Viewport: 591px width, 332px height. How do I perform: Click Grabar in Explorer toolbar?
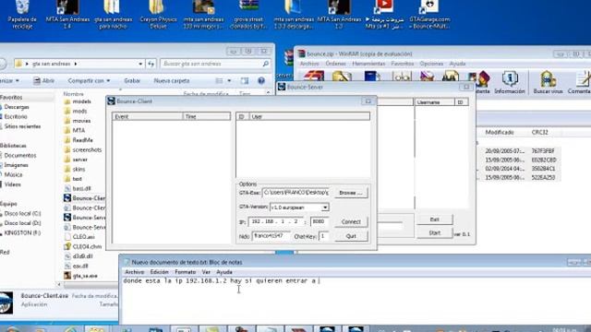(x=132, y=80)
